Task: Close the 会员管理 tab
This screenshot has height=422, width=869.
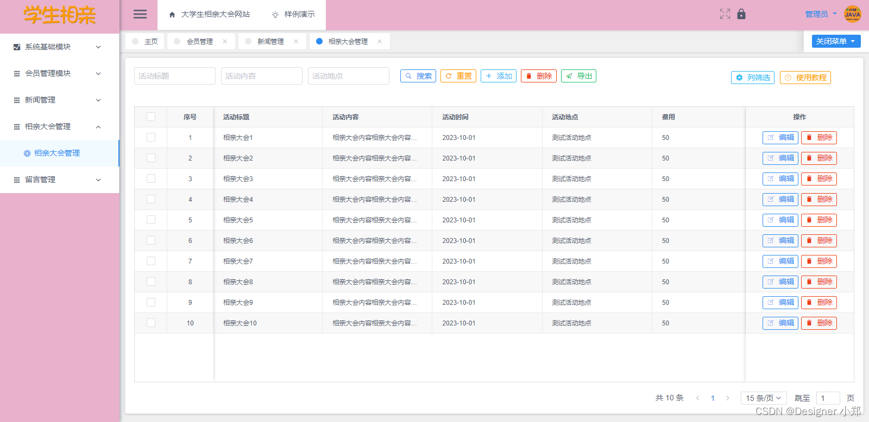Action: 225,41
